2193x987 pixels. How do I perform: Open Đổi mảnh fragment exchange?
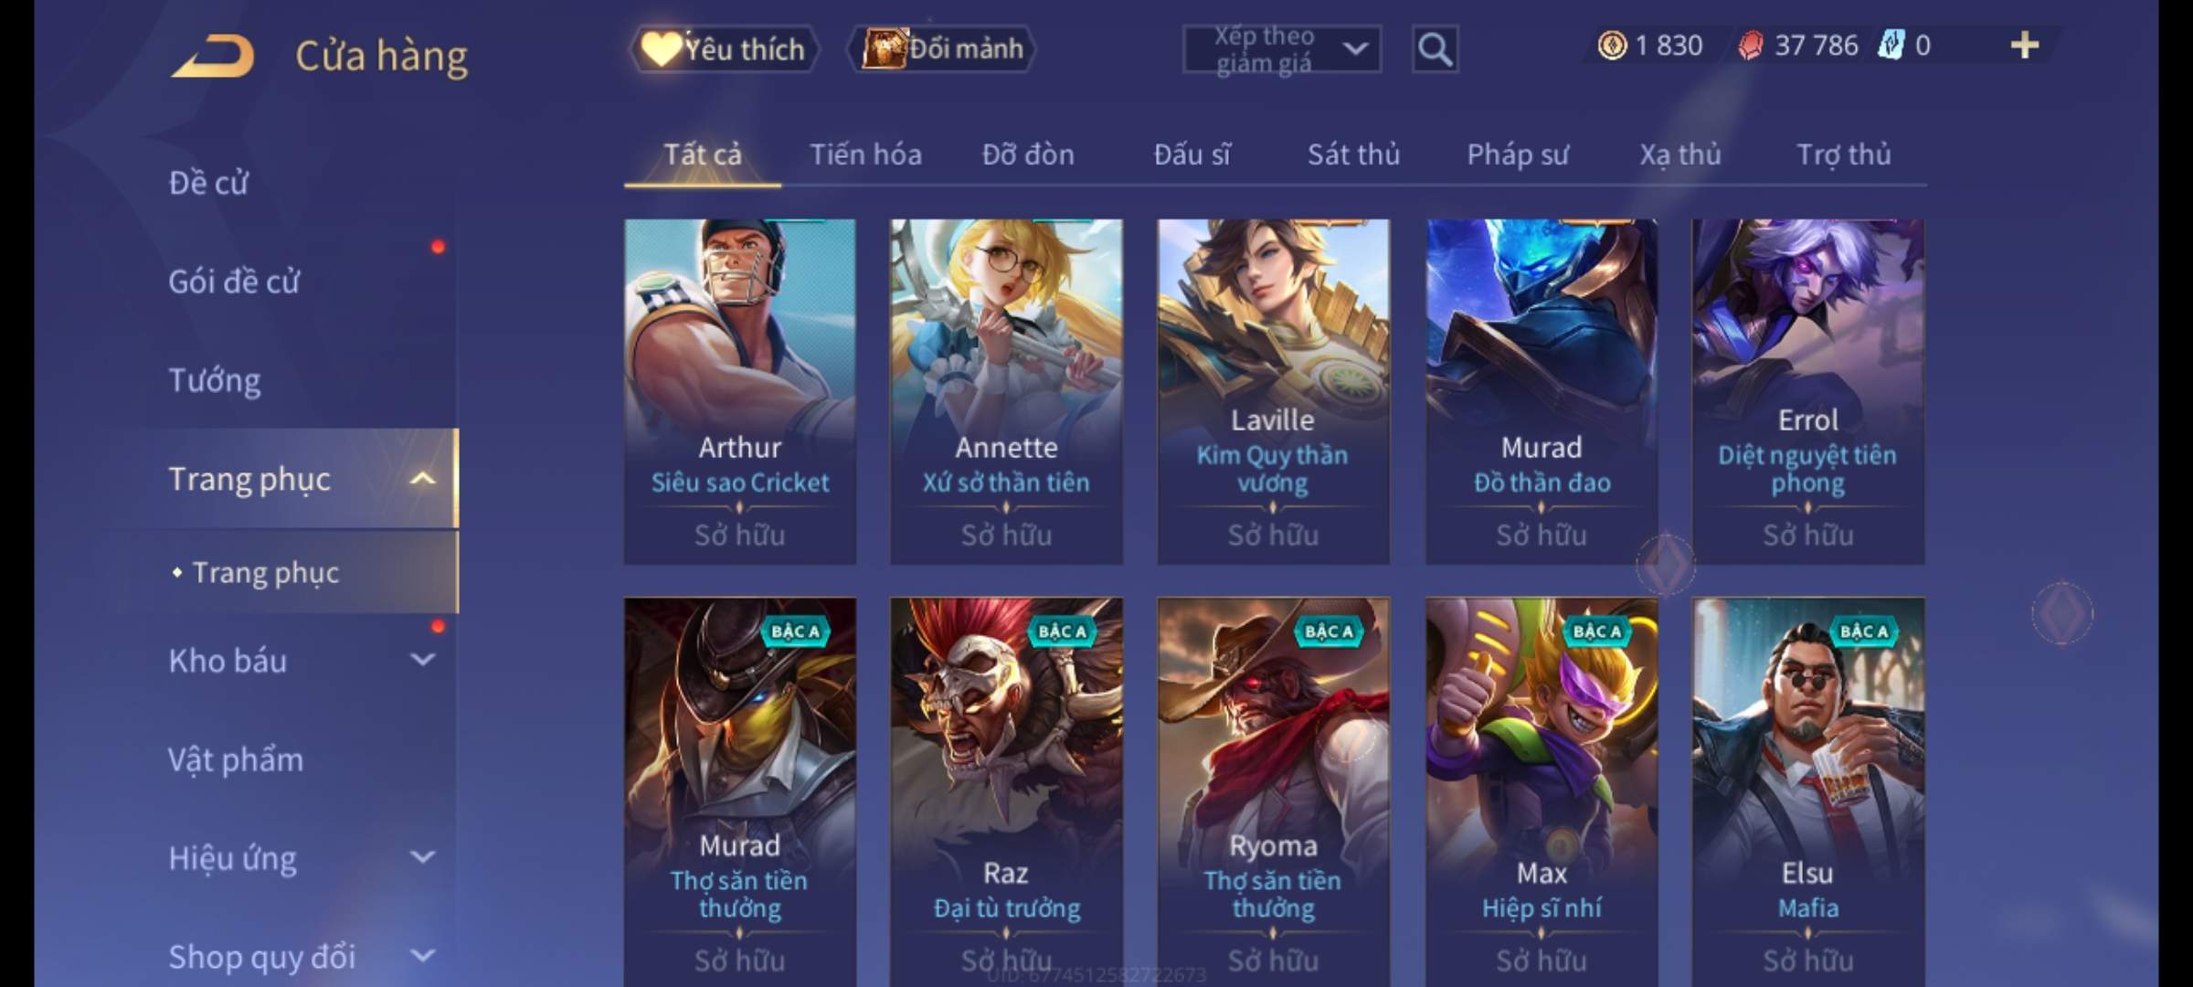[943, 49]
